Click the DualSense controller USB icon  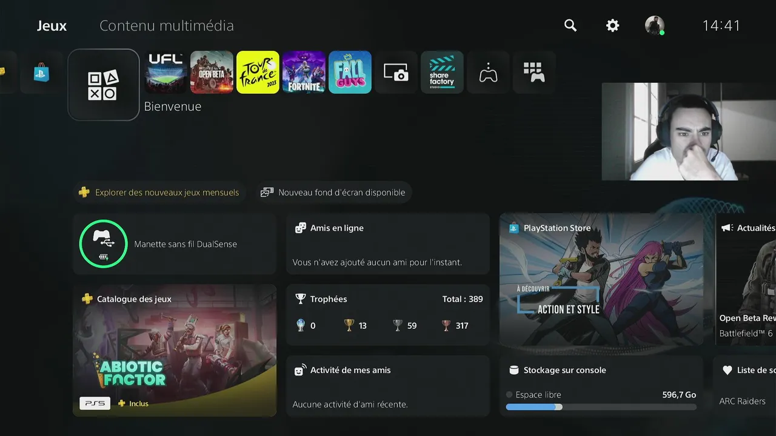pos(103,243)
